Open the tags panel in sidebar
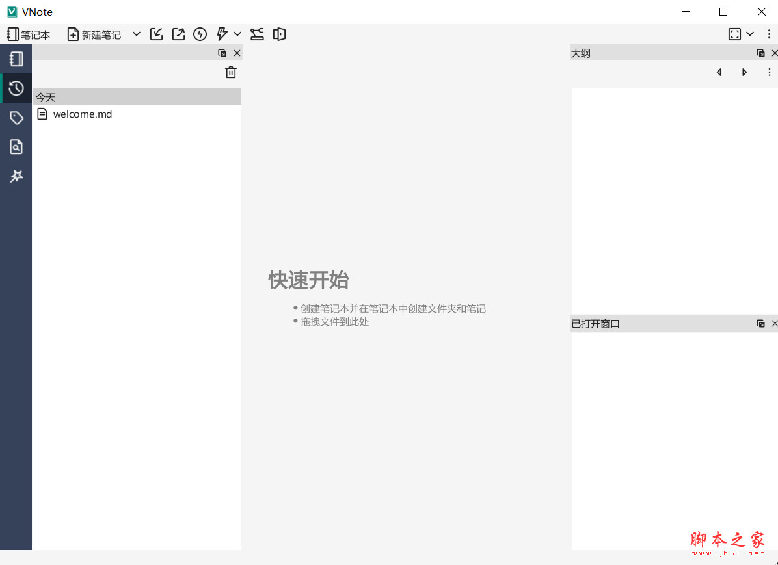This screenshot has height=565, width=778. (x=16, y=118)
